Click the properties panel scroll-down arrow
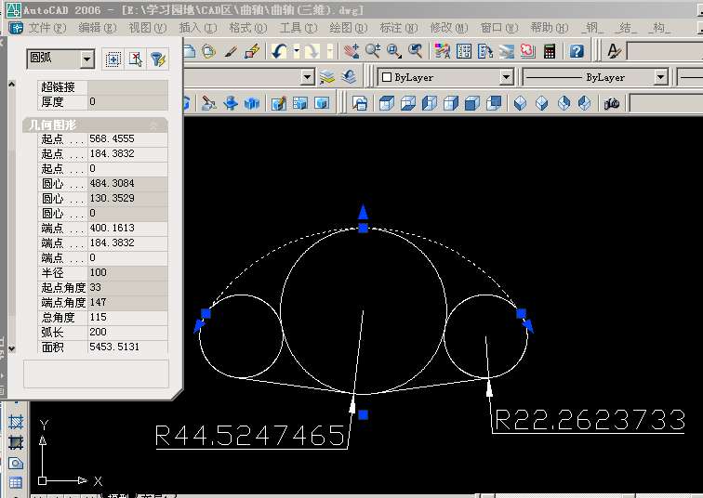The height and width of the screenshot is (498, 703). pos(12,348)
